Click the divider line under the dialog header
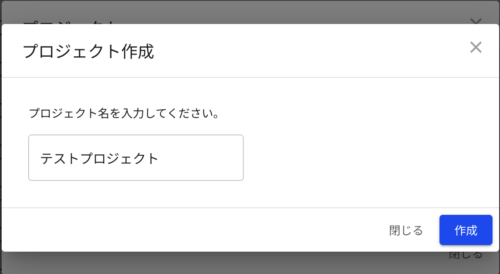The height and width of the screenshot is (274, 500). coord(250,77)
